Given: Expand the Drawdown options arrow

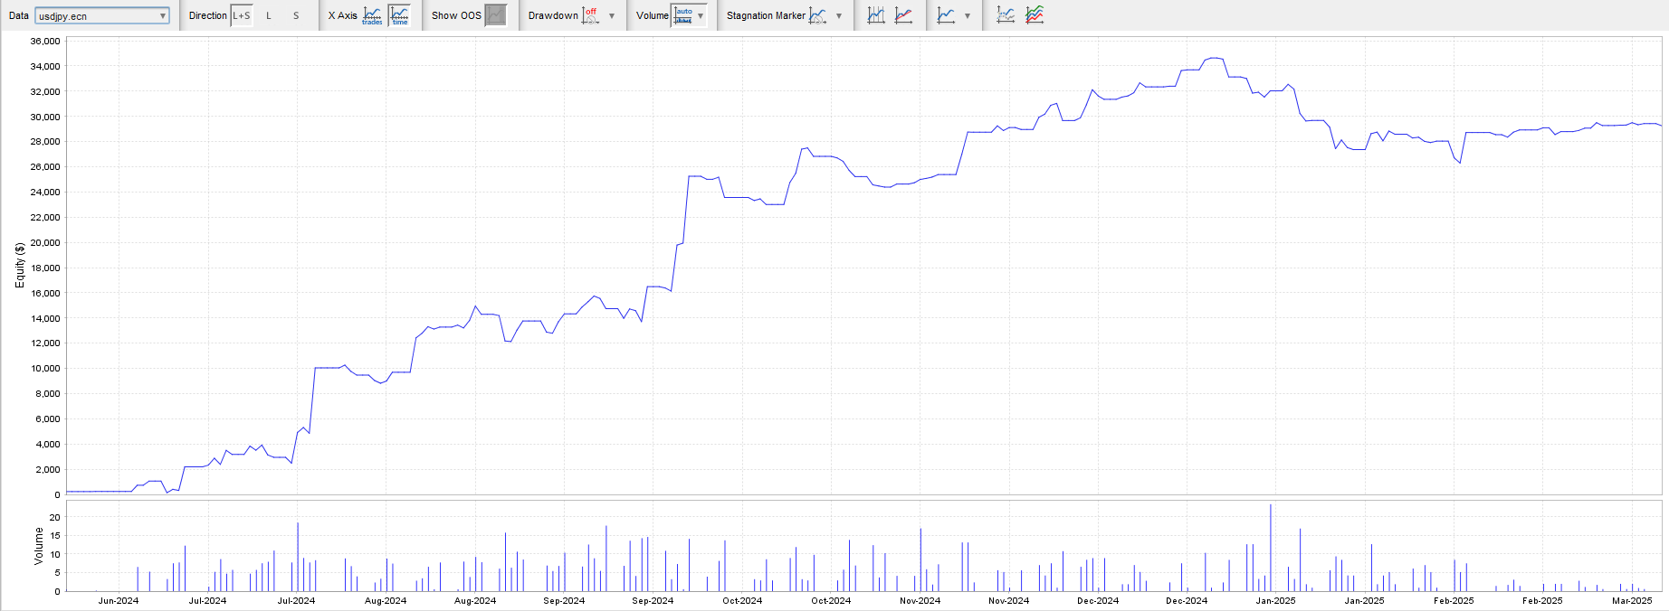Looking at the screenshot, I should point(612,15).
